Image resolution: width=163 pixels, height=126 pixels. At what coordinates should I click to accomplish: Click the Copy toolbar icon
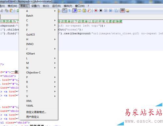point(7,11)
